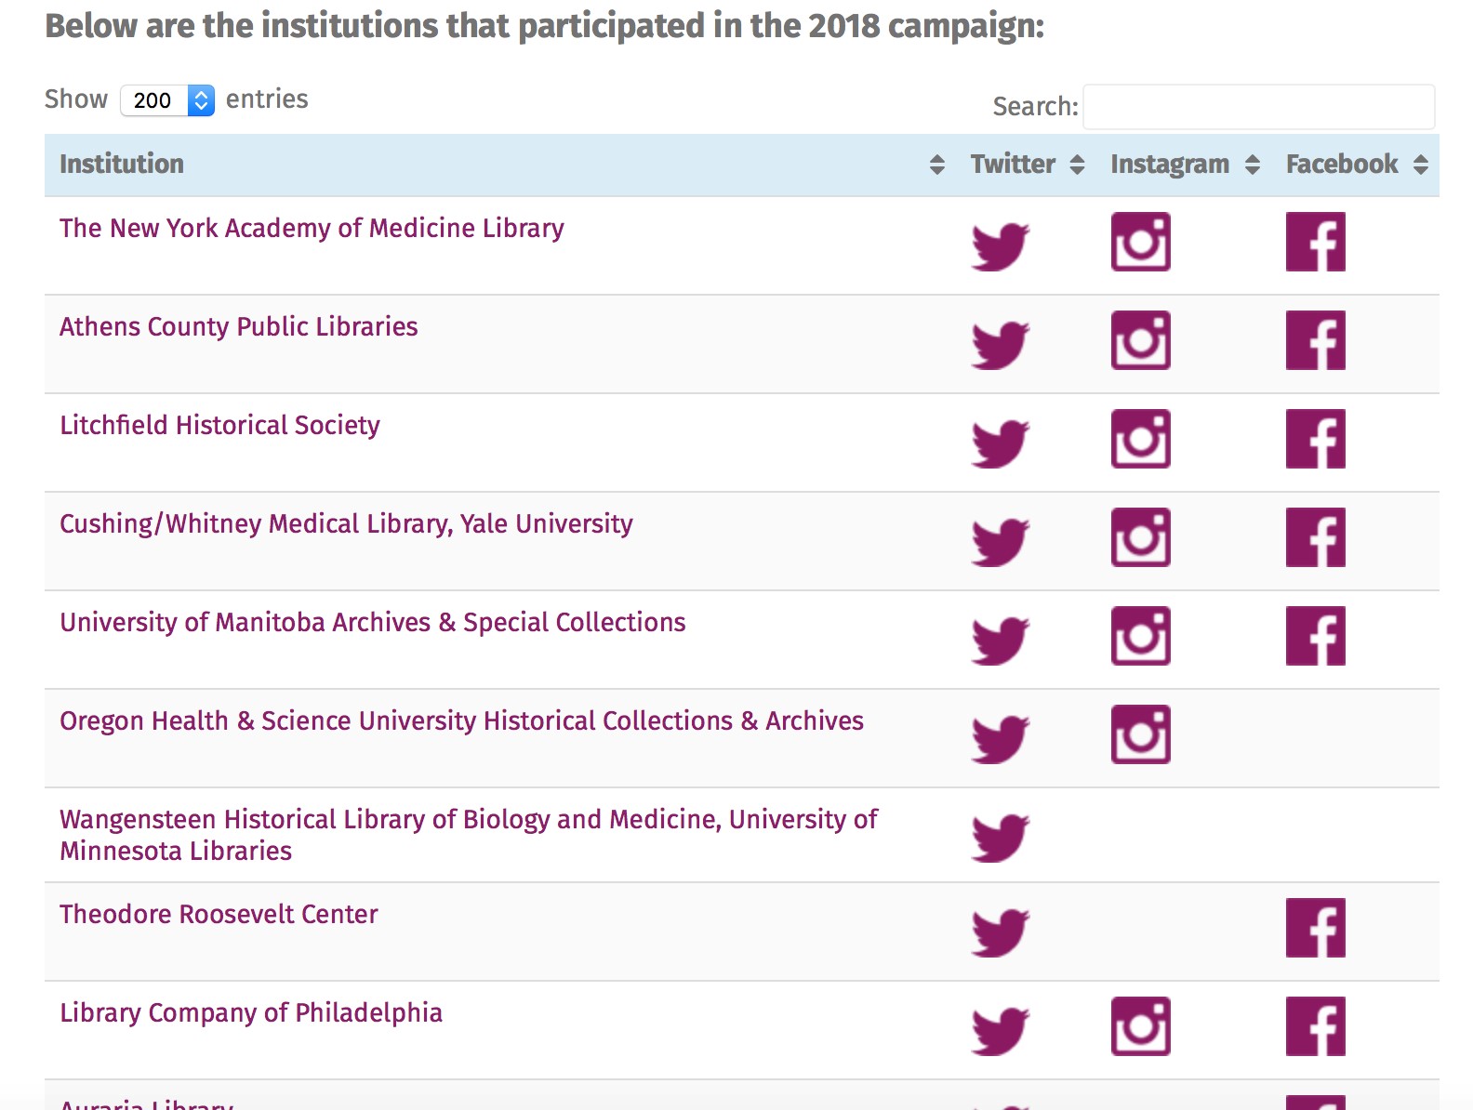Open the Show entries count dropdown
This screenshot has height=1110, width=1473.
(167, 100)
